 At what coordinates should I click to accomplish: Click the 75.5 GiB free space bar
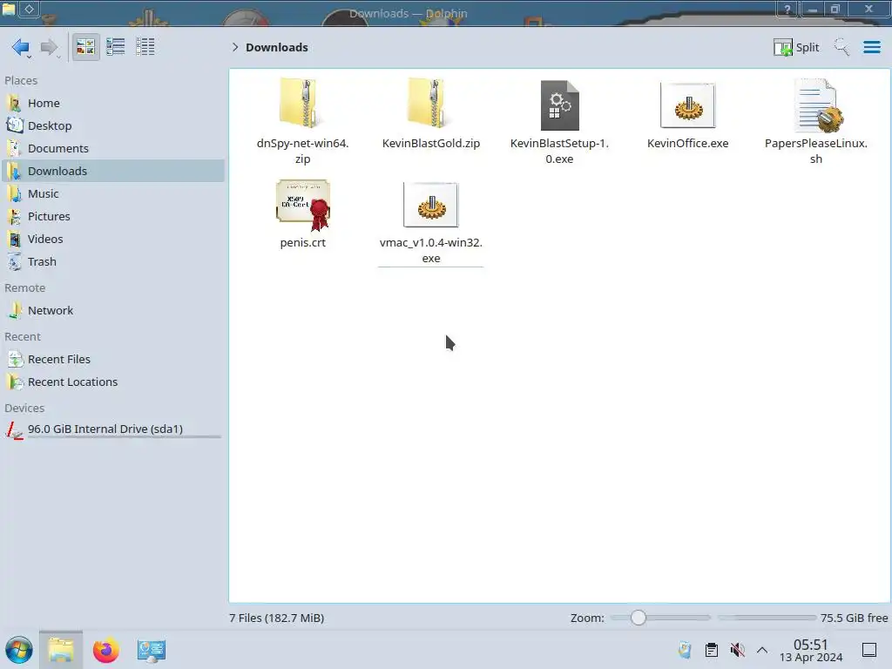pyautogui.click(x=767, y=618)
